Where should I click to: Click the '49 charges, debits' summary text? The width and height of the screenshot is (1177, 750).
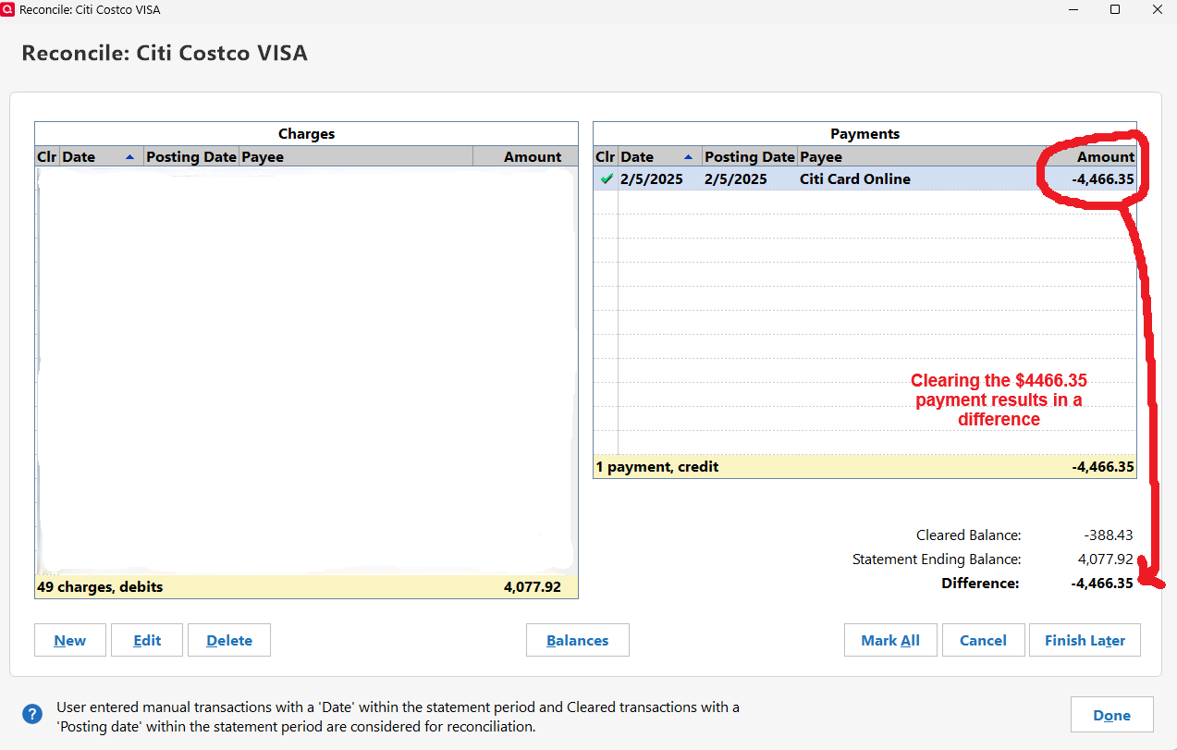pyautogui.click(x=100, y=586)
